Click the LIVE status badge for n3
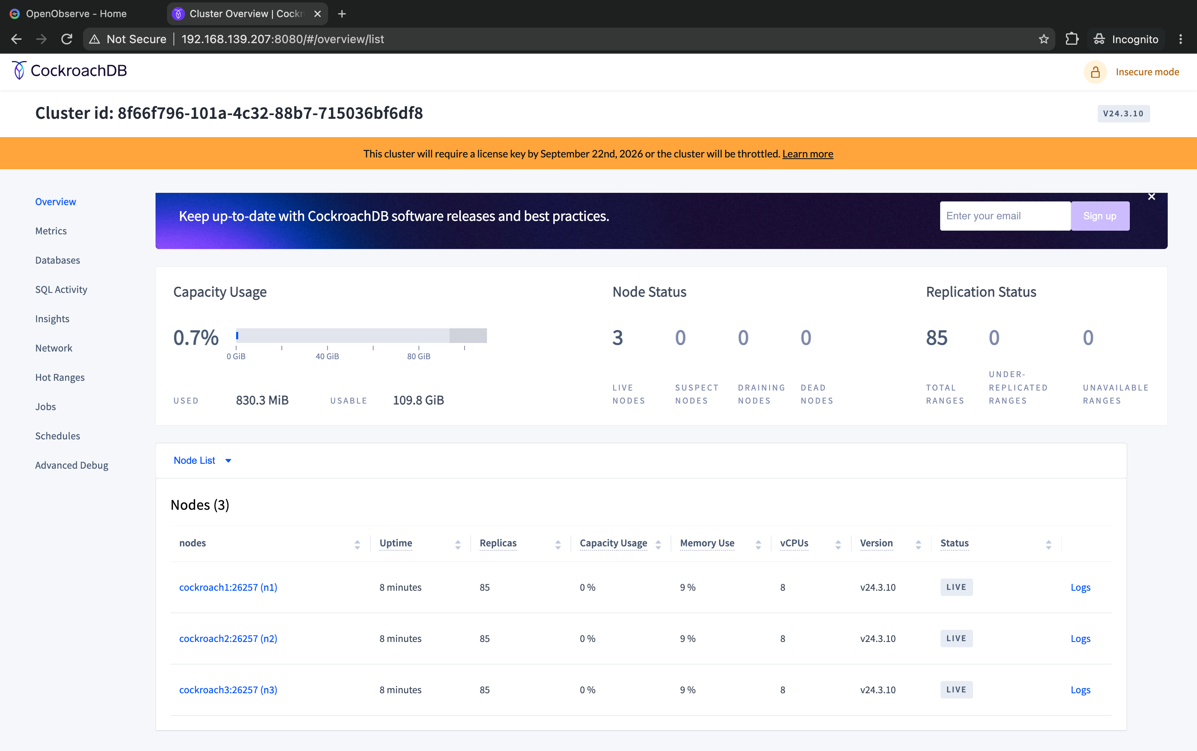This screenshot has width=1197, height=751. click(956, 690)
